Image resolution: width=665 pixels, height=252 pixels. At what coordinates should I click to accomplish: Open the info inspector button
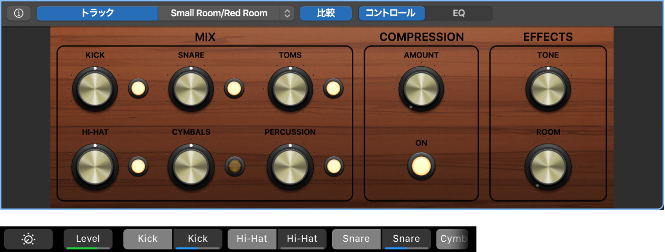pos(19,13)
